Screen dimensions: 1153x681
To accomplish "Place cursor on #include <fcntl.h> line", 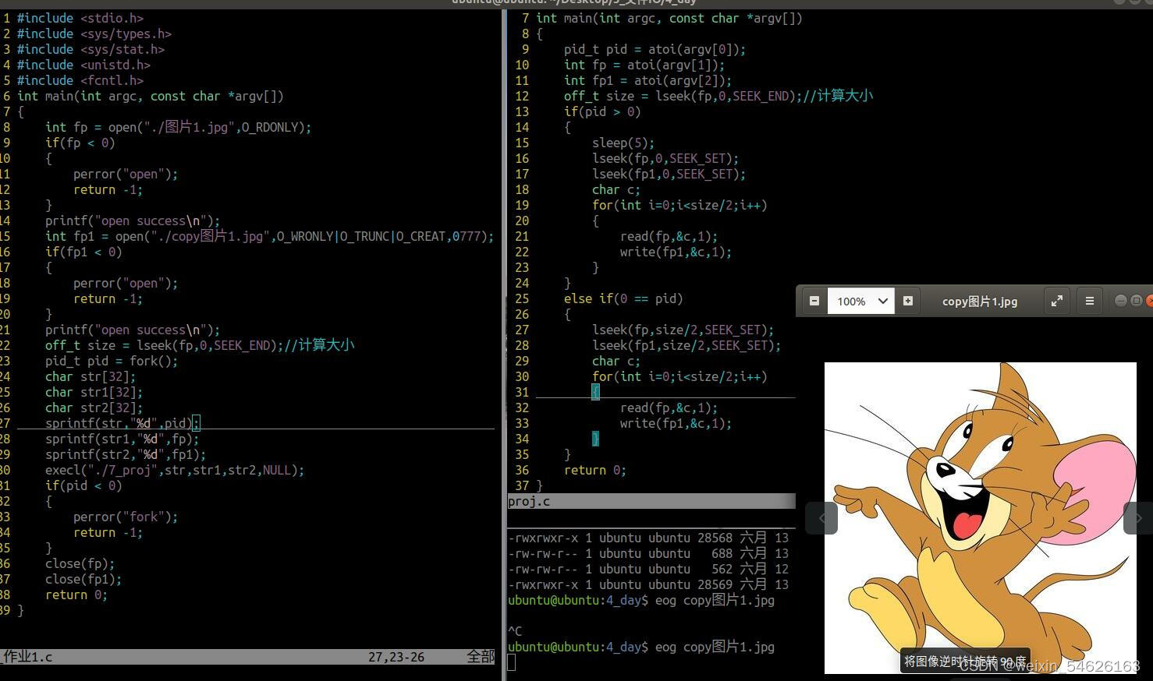I will (x=80, y=80).
